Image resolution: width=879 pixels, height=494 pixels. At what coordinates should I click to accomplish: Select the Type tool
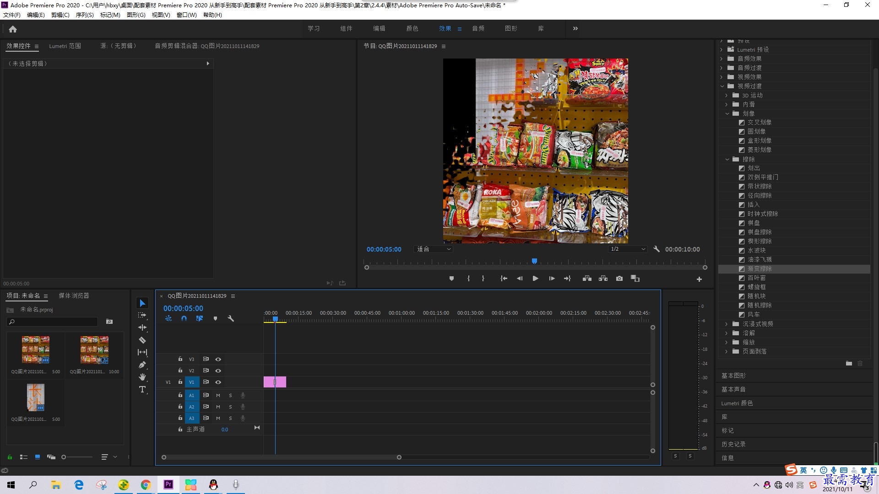142,389
